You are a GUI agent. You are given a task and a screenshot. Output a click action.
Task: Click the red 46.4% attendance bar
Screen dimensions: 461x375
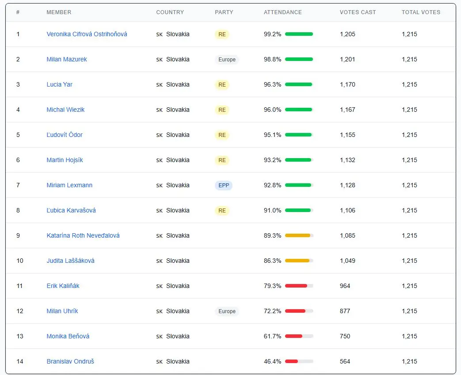[x=299, y=361]
